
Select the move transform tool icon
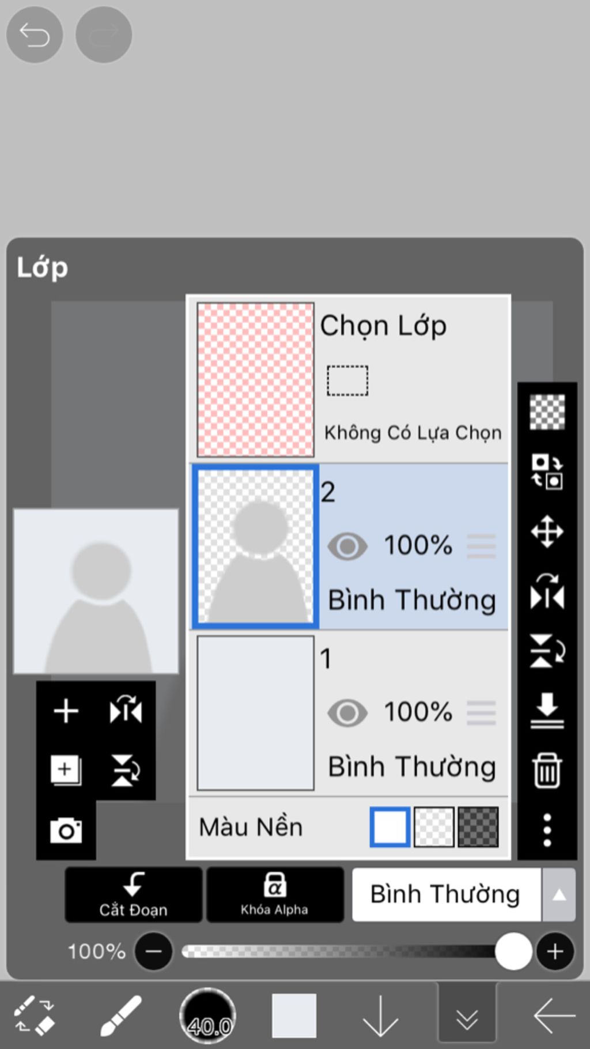547,531
